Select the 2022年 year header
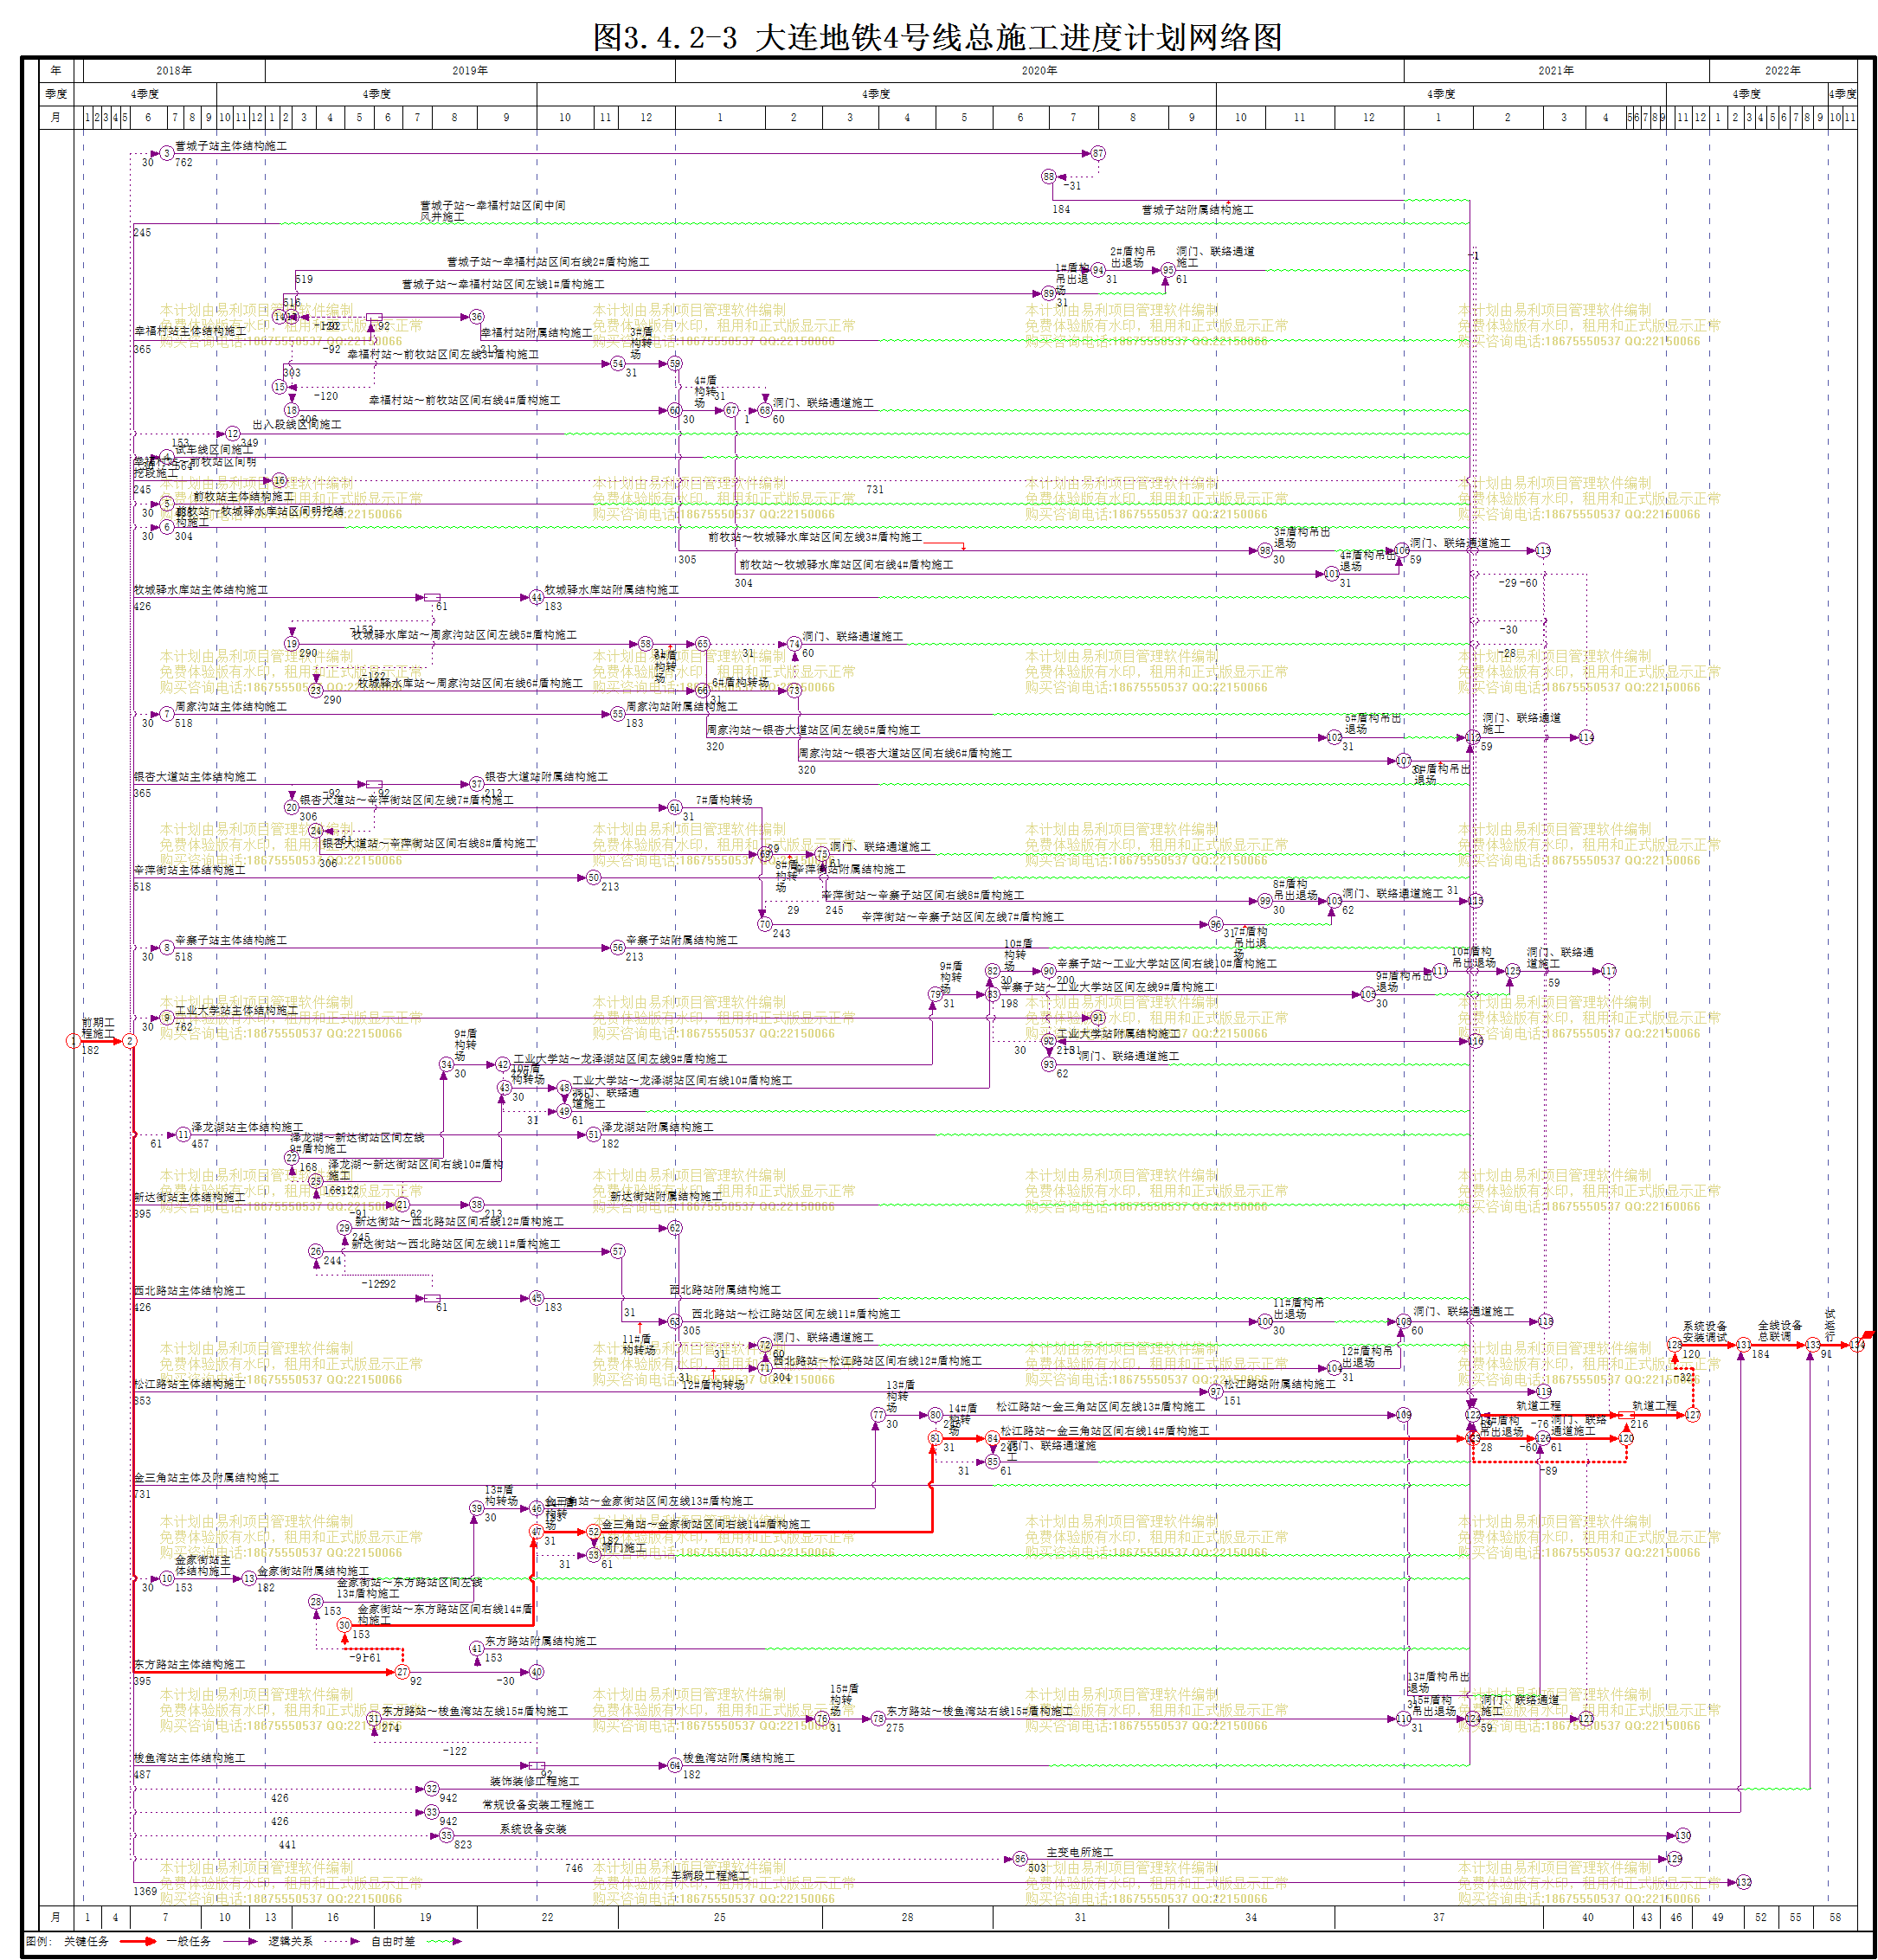Viewport: 1878px width, 1960px height. (x=1783, y=71)
